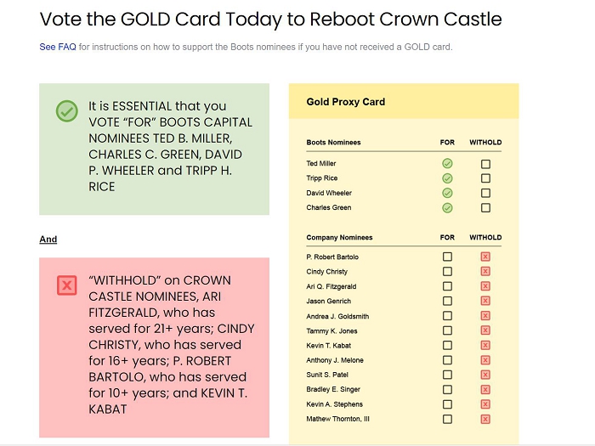Check WITHHOLD box for Ted Miller
This screenshot has width=595, height=446.
tap(485, 164)
